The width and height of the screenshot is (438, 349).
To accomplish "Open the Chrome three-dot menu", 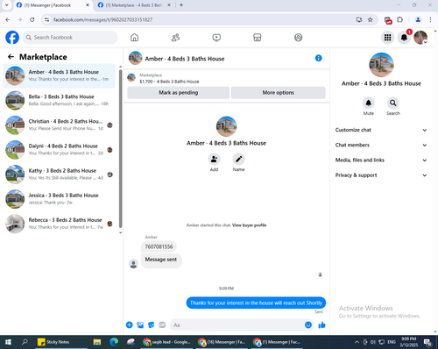I will [430, 19].
